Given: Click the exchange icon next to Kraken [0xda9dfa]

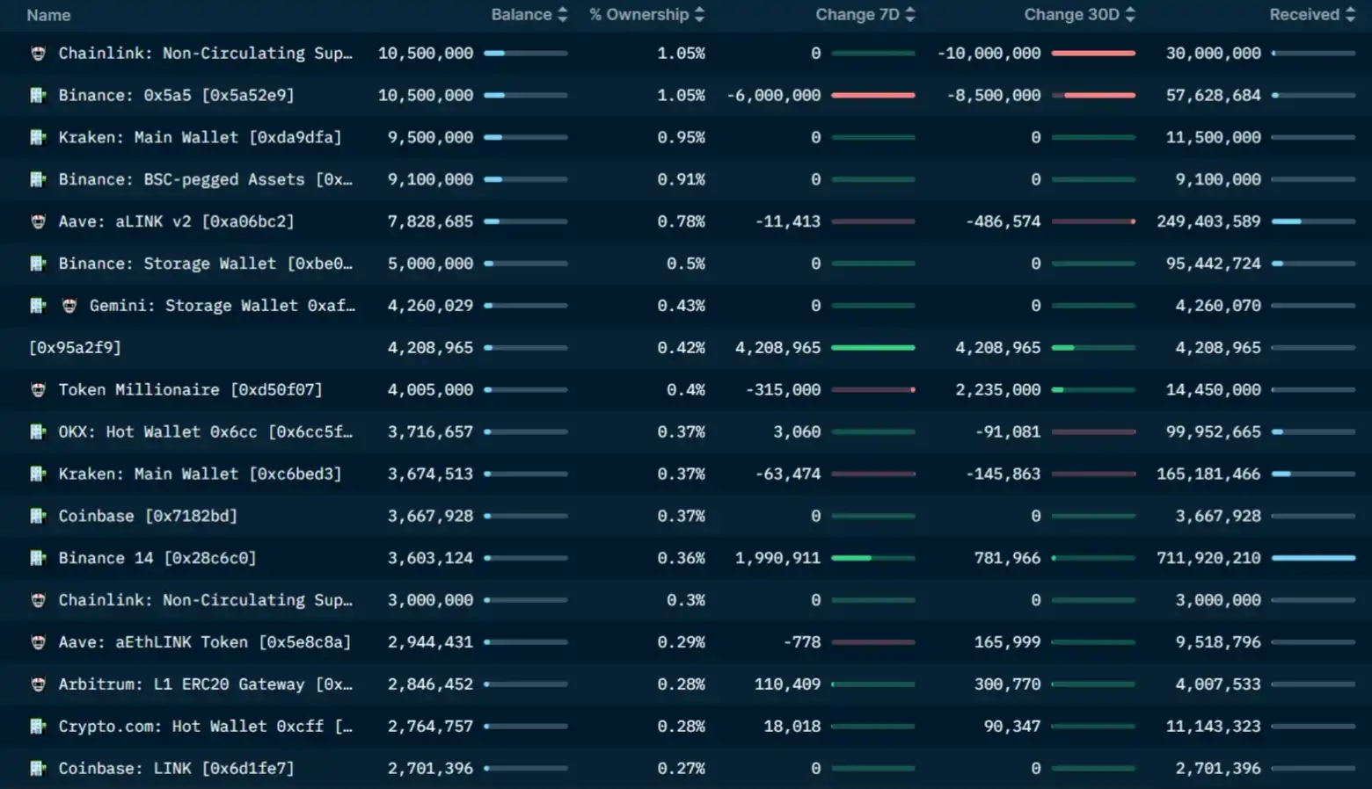Looking at the screenshot, I should (x=38, y=138).
